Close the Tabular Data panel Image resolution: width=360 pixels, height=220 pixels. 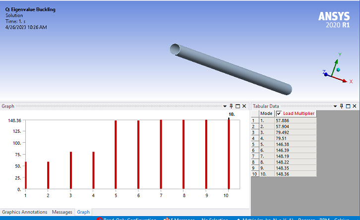pos(355,106)
